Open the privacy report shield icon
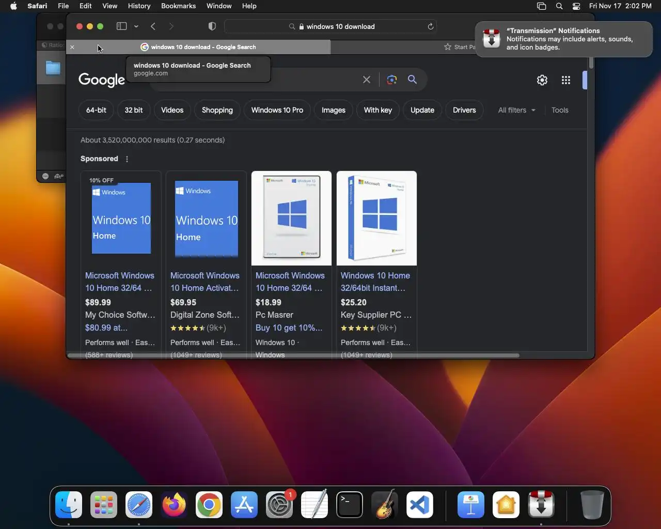661x529 pixels. pyautogui.click(x=212, y=26)
